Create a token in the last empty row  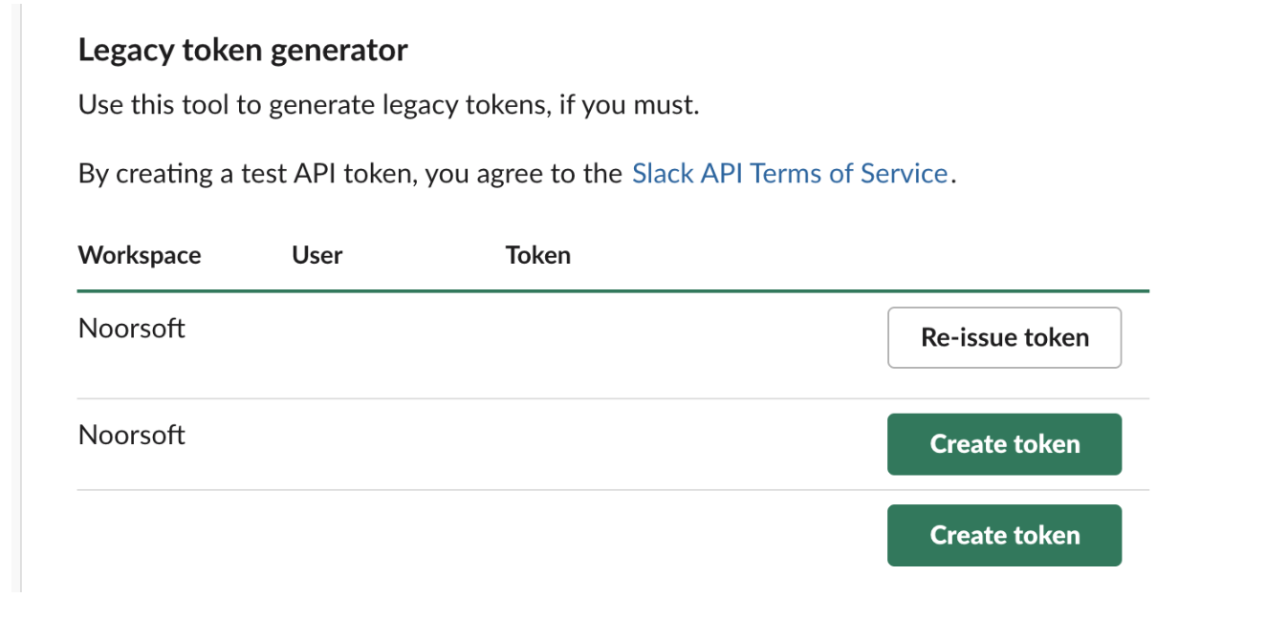coord(1003,535)
